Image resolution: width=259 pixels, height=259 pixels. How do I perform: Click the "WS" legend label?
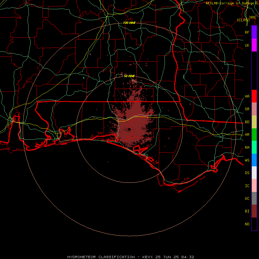pyautogui.click(x=247, y=160)
